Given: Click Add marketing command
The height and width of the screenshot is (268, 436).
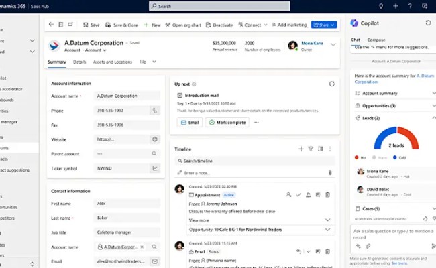Looking at the screenshot, I should pos(290,25).
